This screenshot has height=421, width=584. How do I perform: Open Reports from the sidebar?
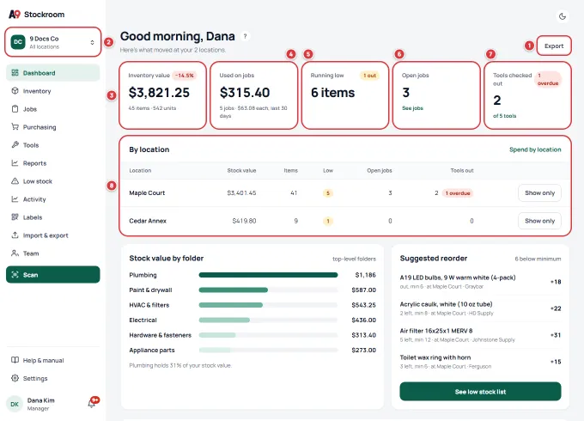[x=53, y=163]
